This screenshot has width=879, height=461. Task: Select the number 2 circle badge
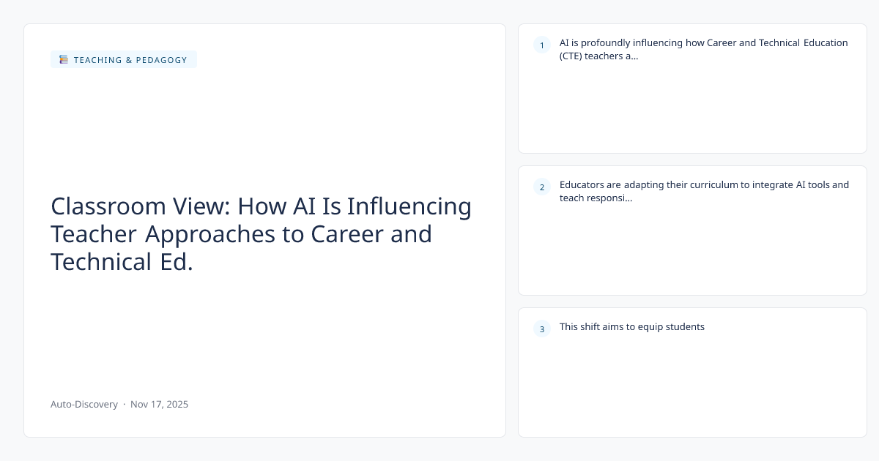point(542,187)
